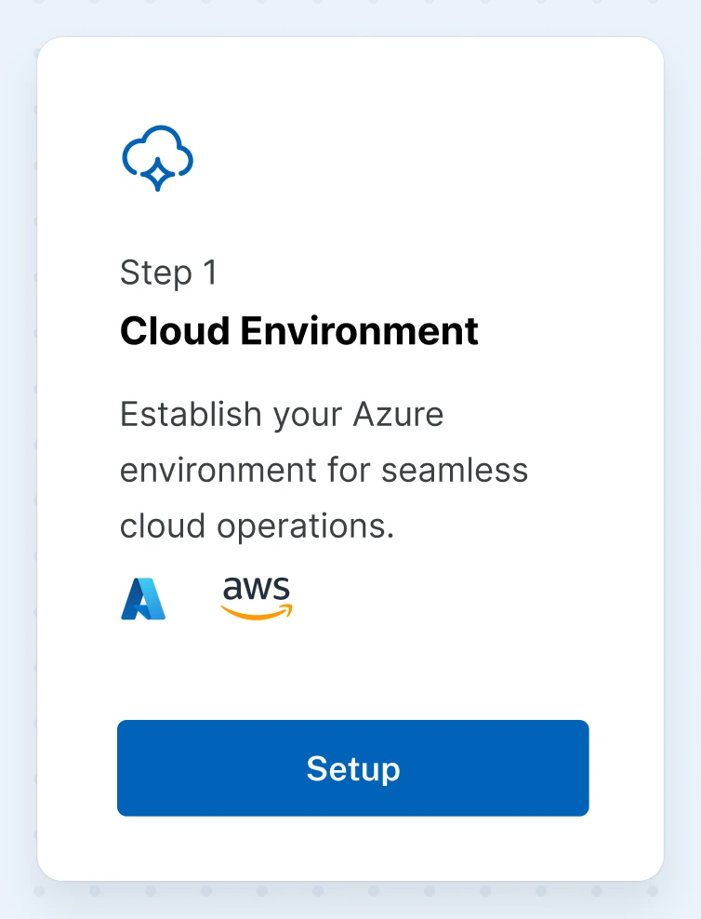Click the 'Step 1' label
Screen dimensions: 701x919
pyautogui.click(x=168, y=273)
